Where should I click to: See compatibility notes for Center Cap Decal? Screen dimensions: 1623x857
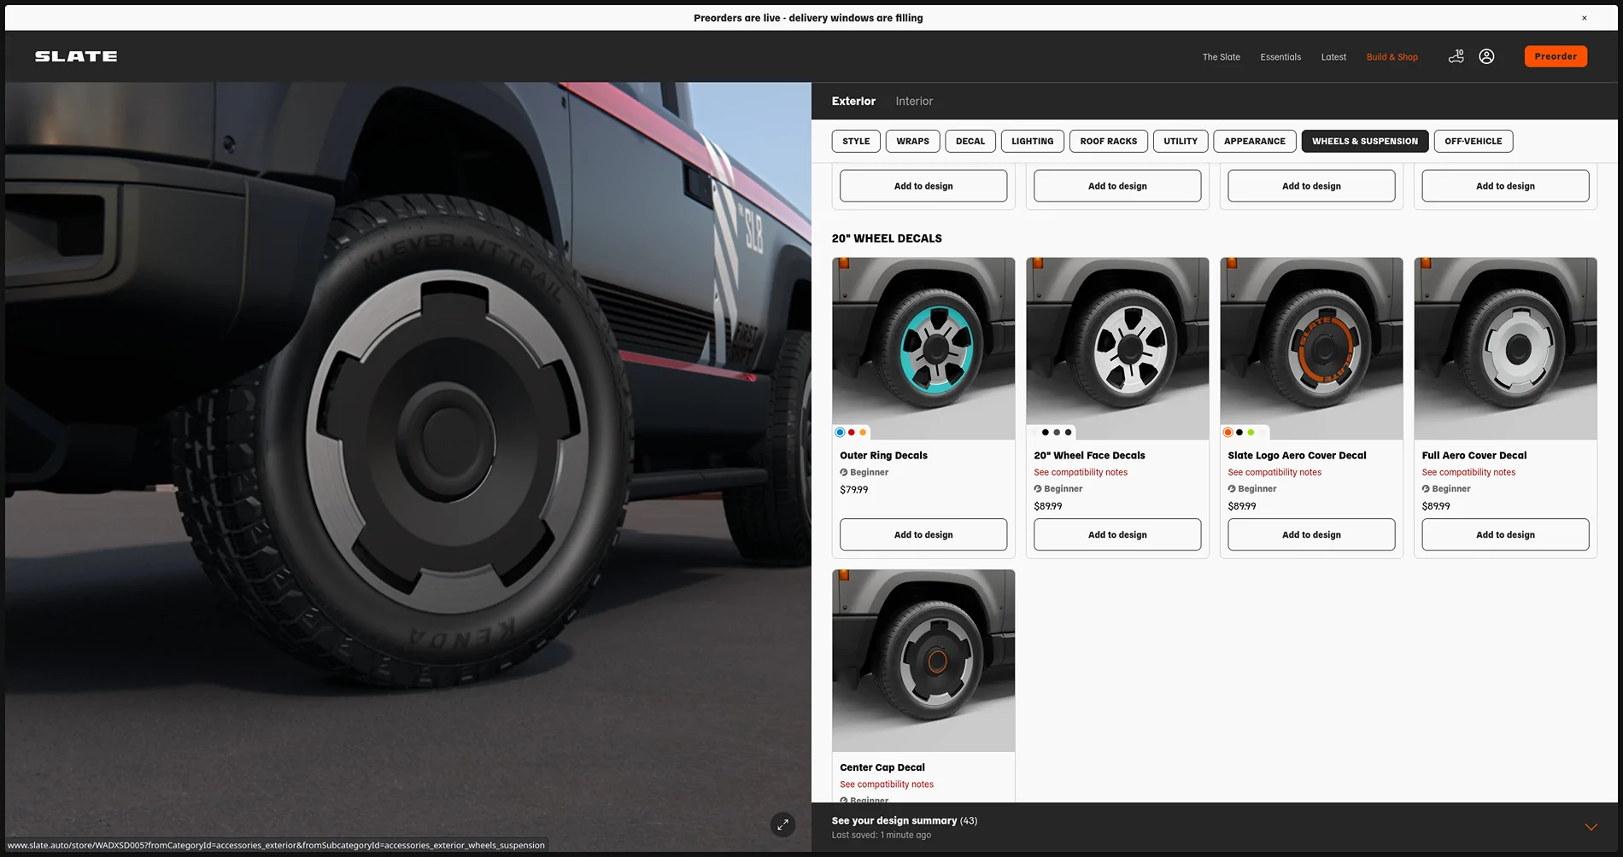click(887, 784)
